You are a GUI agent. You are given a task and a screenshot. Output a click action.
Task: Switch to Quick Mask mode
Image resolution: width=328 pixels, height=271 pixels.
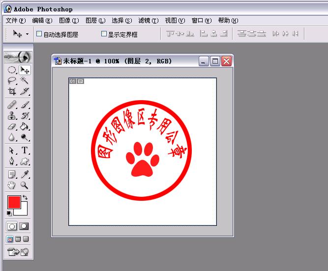point(24,226)
